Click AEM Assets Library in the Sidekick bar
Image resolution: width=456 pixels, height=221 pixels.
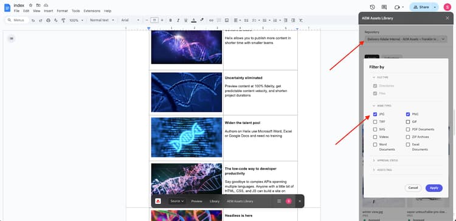pos(240,201)
